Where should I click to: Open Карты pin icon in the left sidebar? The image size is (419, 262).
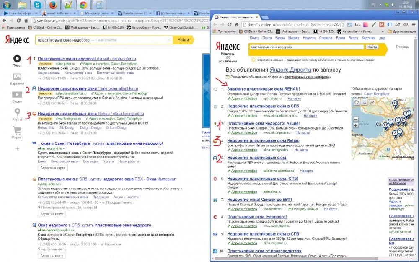(x=17, y=112)
